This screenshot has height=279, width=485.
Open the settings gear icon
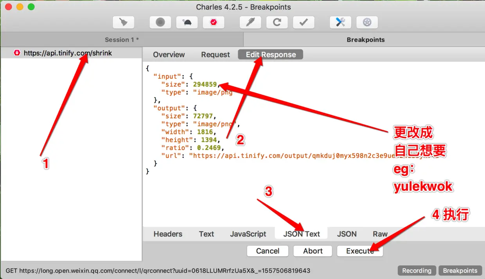point(367,22)
